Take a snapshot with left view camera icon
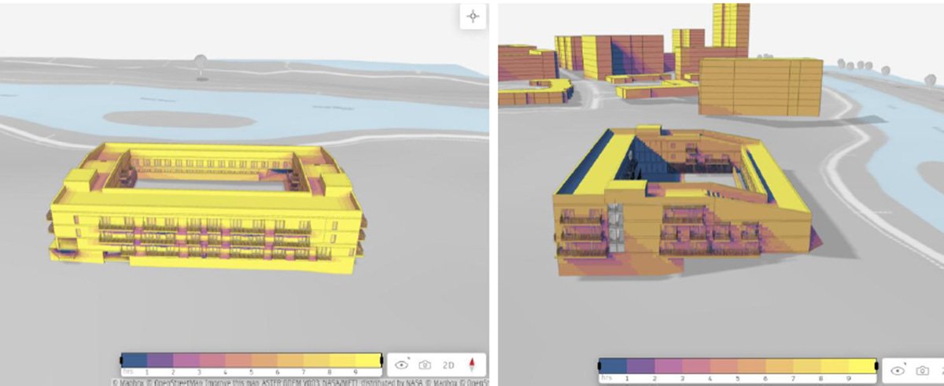The width and height of the screenshot is (944, 386). click(x=425, y=364)
